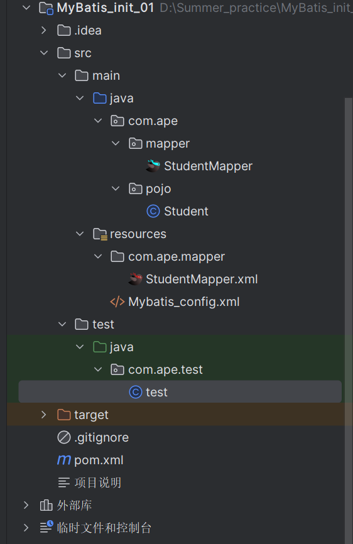Image resolution: width=353 pixels, height=544 pixels.
Task: Collapse the main folder
Action: click(x=62, y=75)
